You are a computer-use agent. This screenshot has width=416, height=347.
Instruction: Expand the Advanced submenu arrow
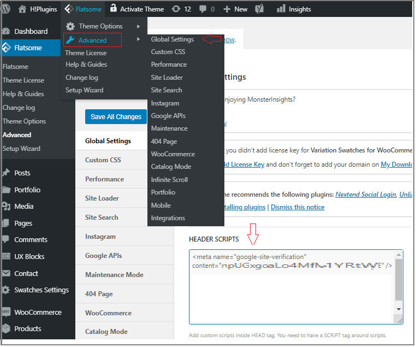(138, 39)
